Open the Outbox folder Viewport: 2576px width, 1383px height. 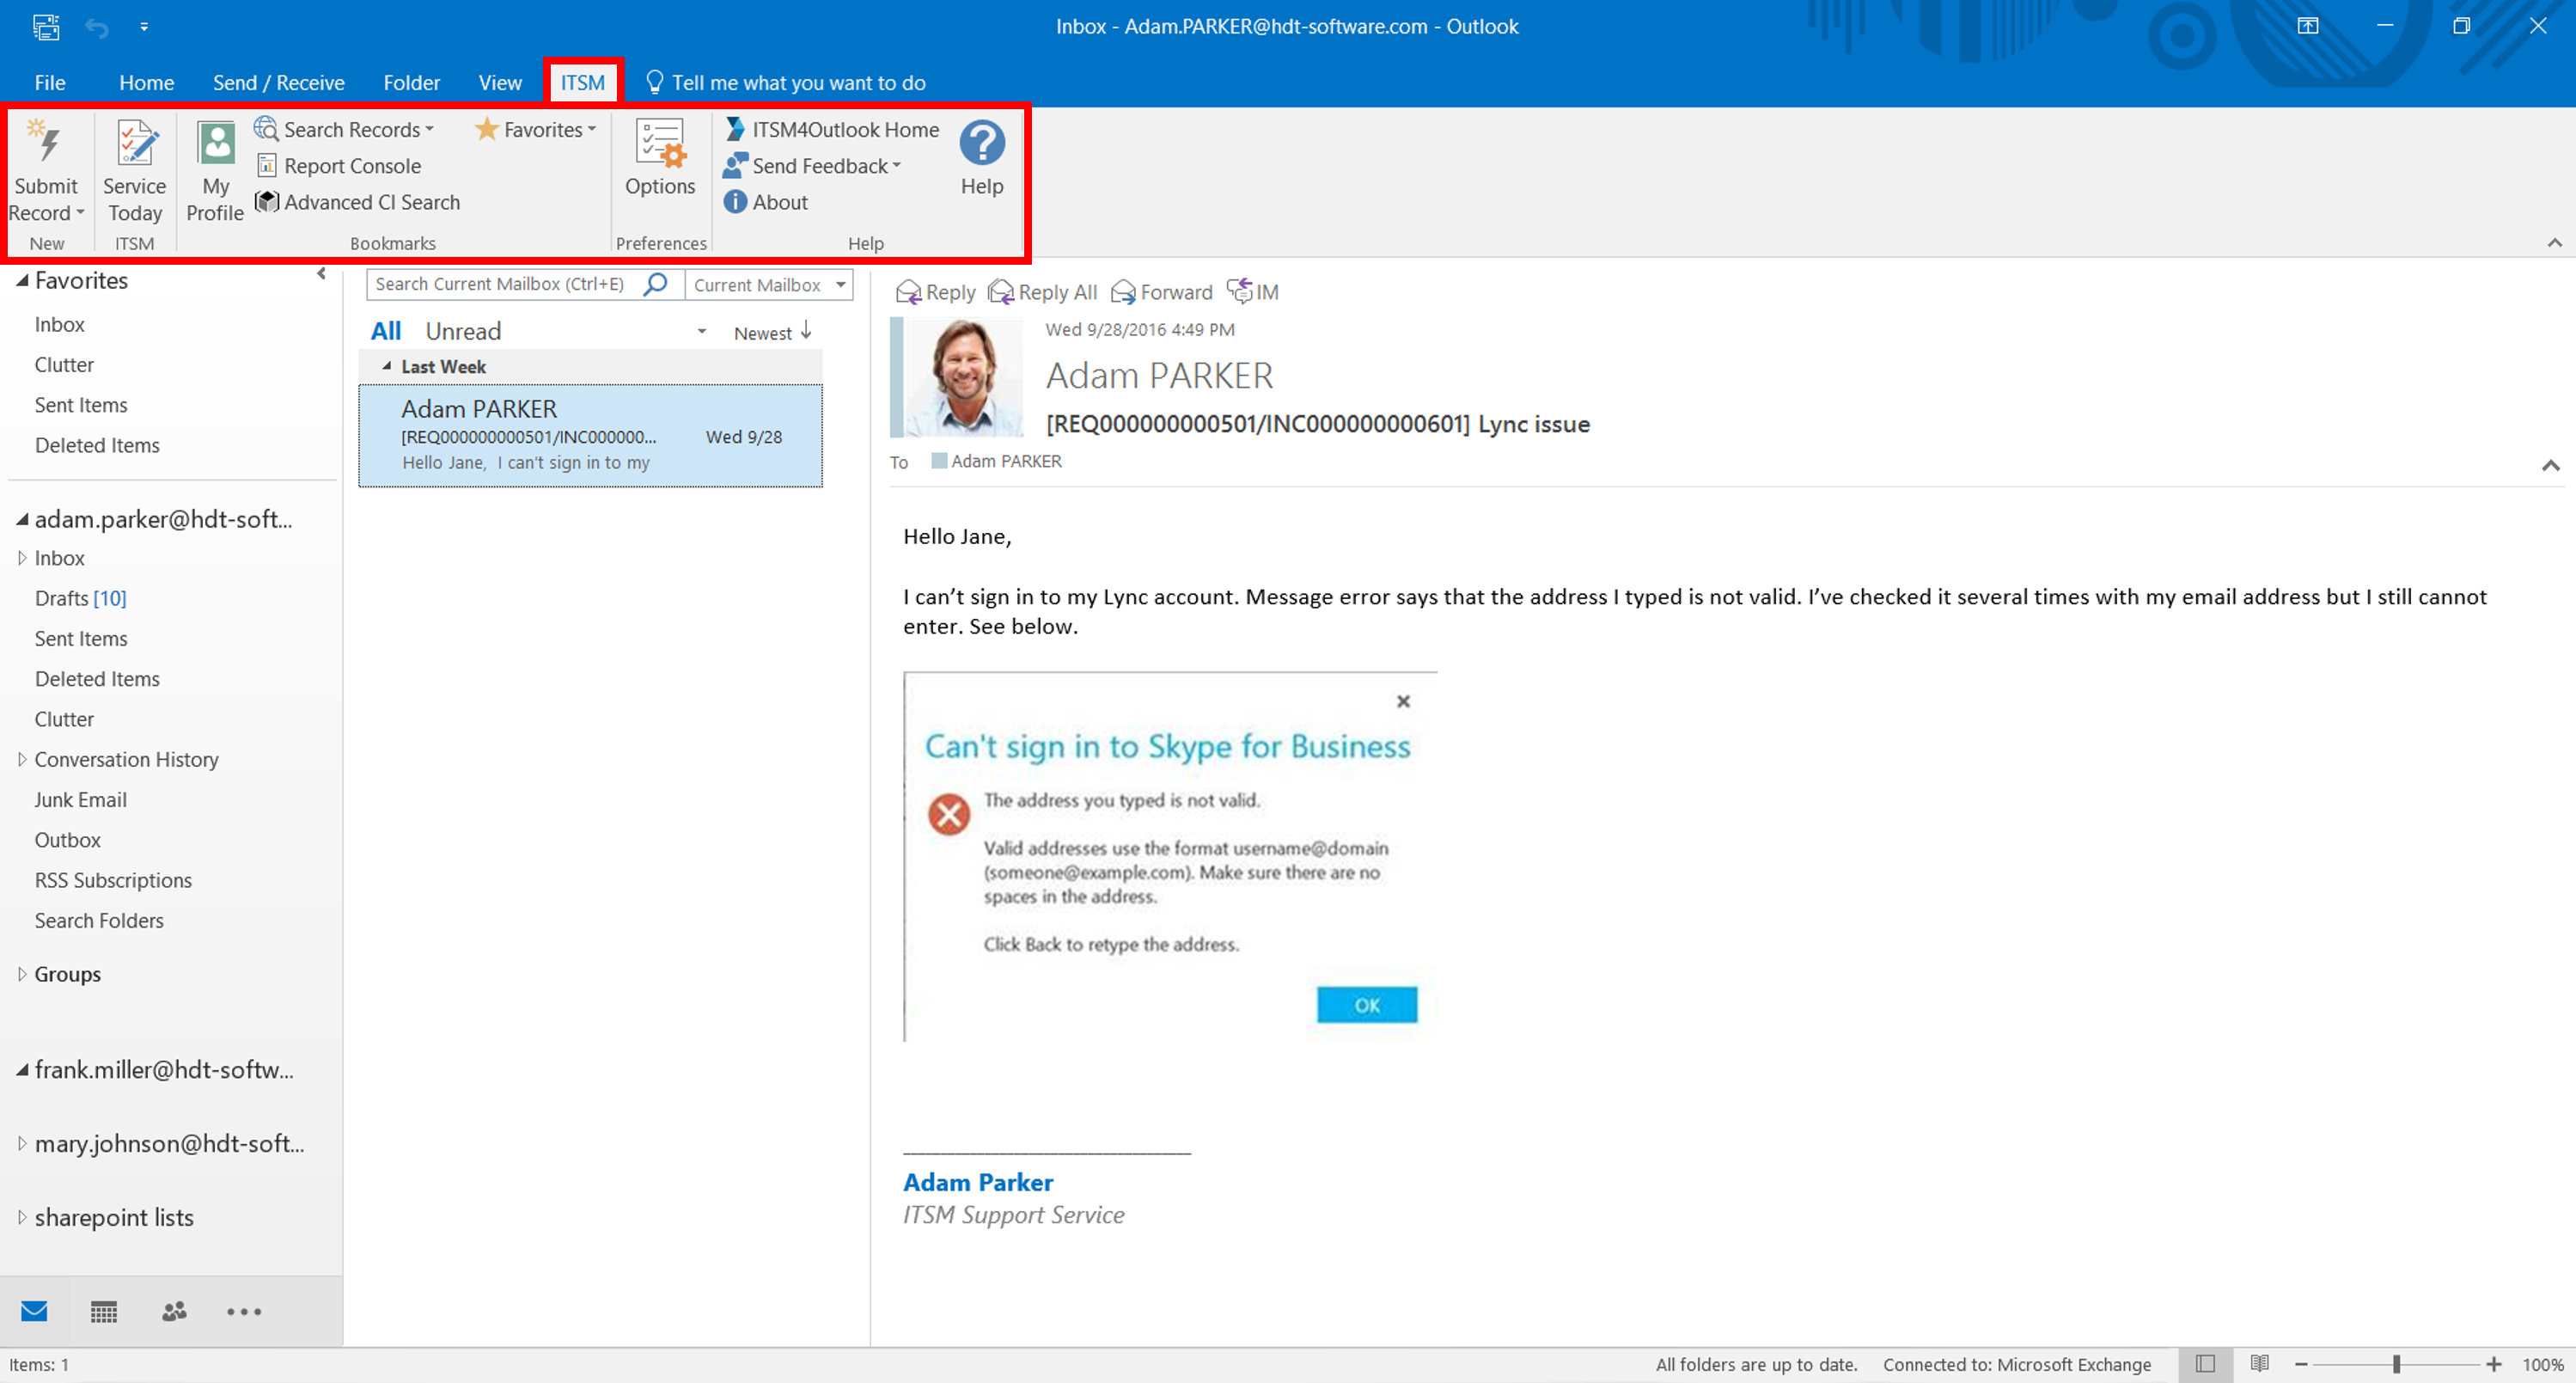pyautogui.click(x=68, y=840)
